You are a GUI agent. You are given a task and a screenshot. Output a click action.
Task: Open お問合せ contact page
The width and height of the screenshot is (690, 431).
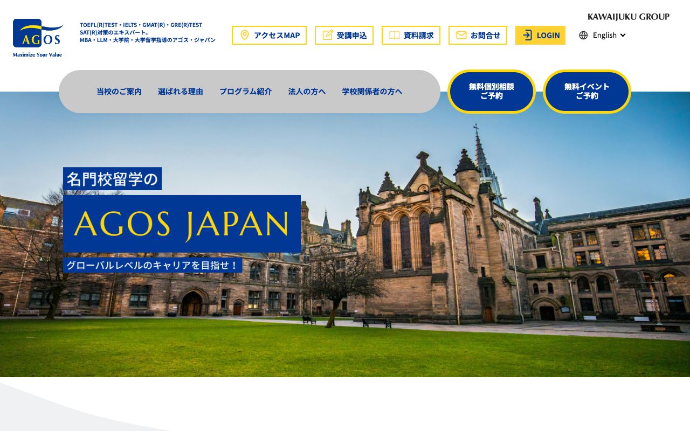point(478,35)
